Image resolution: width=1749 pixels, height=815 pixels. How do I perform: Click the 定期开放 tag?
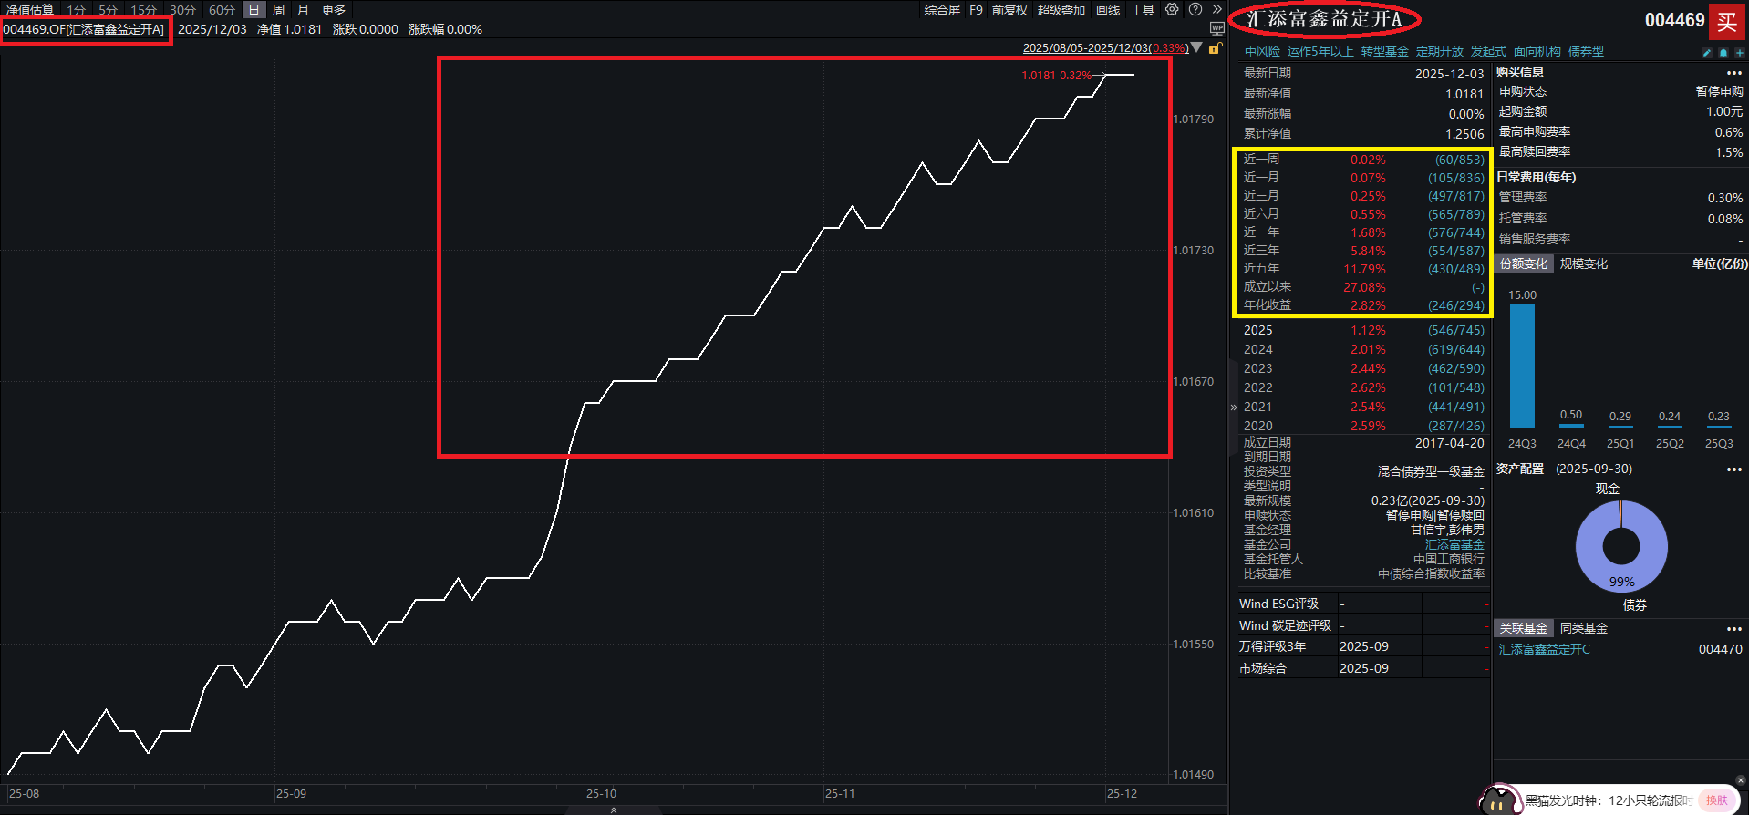1440,51
